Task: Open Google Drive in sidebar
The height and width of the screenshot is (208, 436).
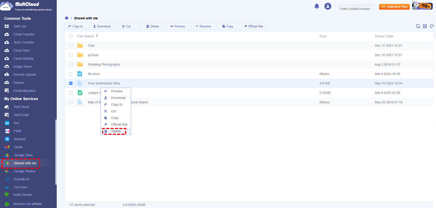Action: click(x=23, y=155)
